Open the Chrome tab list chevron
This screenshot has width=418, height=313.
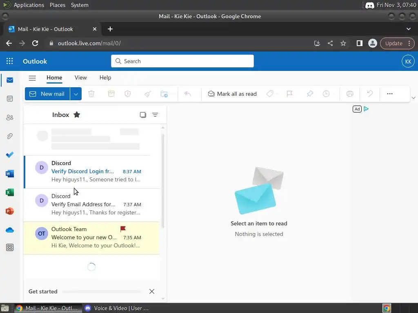(x=408, y=29)
